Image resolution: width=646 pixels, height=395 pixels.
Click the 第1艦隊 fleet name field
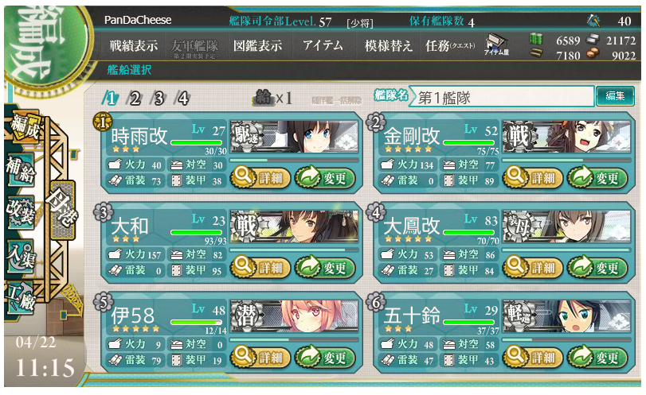pos(501,98)
